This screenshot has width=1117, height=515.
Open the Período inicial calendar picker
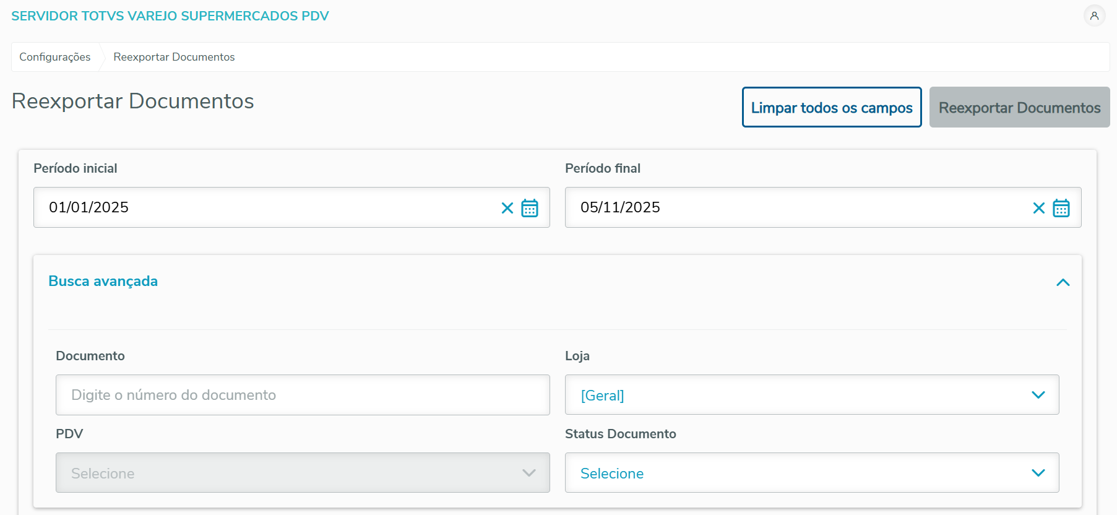click(530, 208)
